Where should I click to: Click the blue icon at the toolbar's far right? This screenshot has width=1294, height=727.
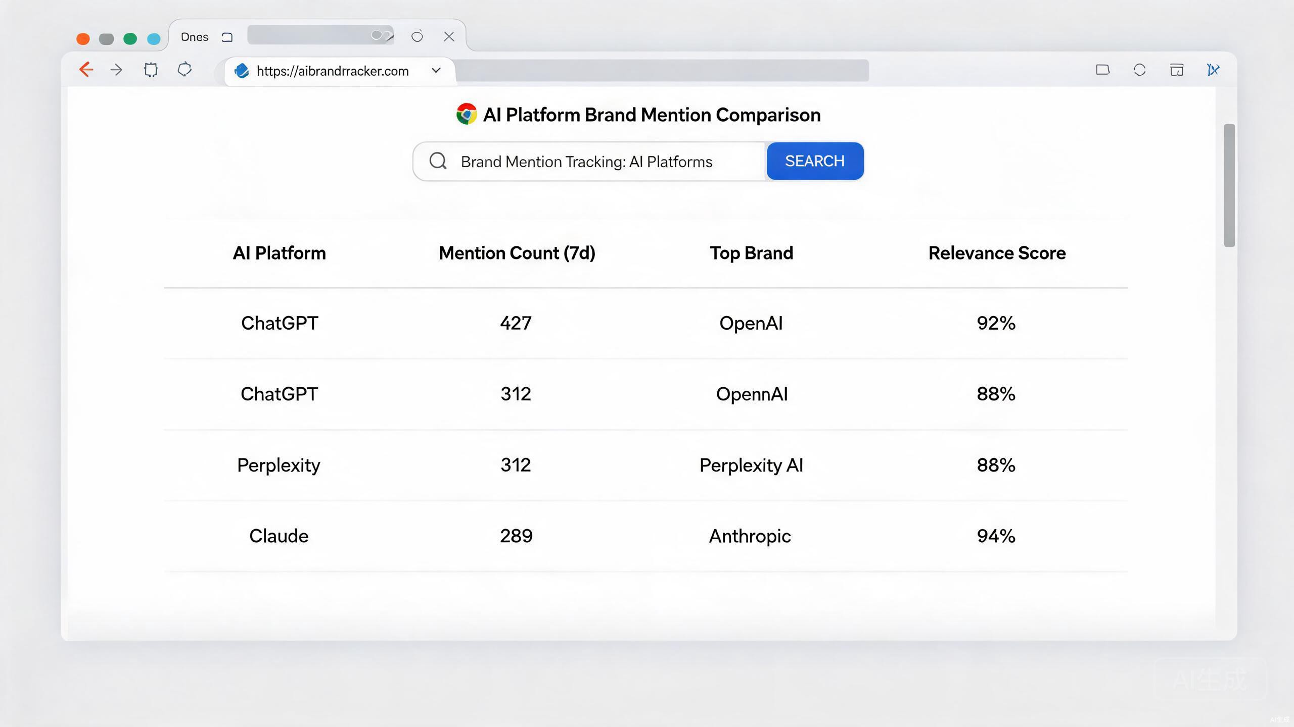(1213, 70)
